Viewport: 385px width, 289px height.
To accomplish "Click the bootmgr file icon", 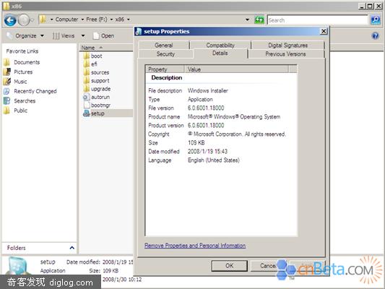I will (87, 105).
